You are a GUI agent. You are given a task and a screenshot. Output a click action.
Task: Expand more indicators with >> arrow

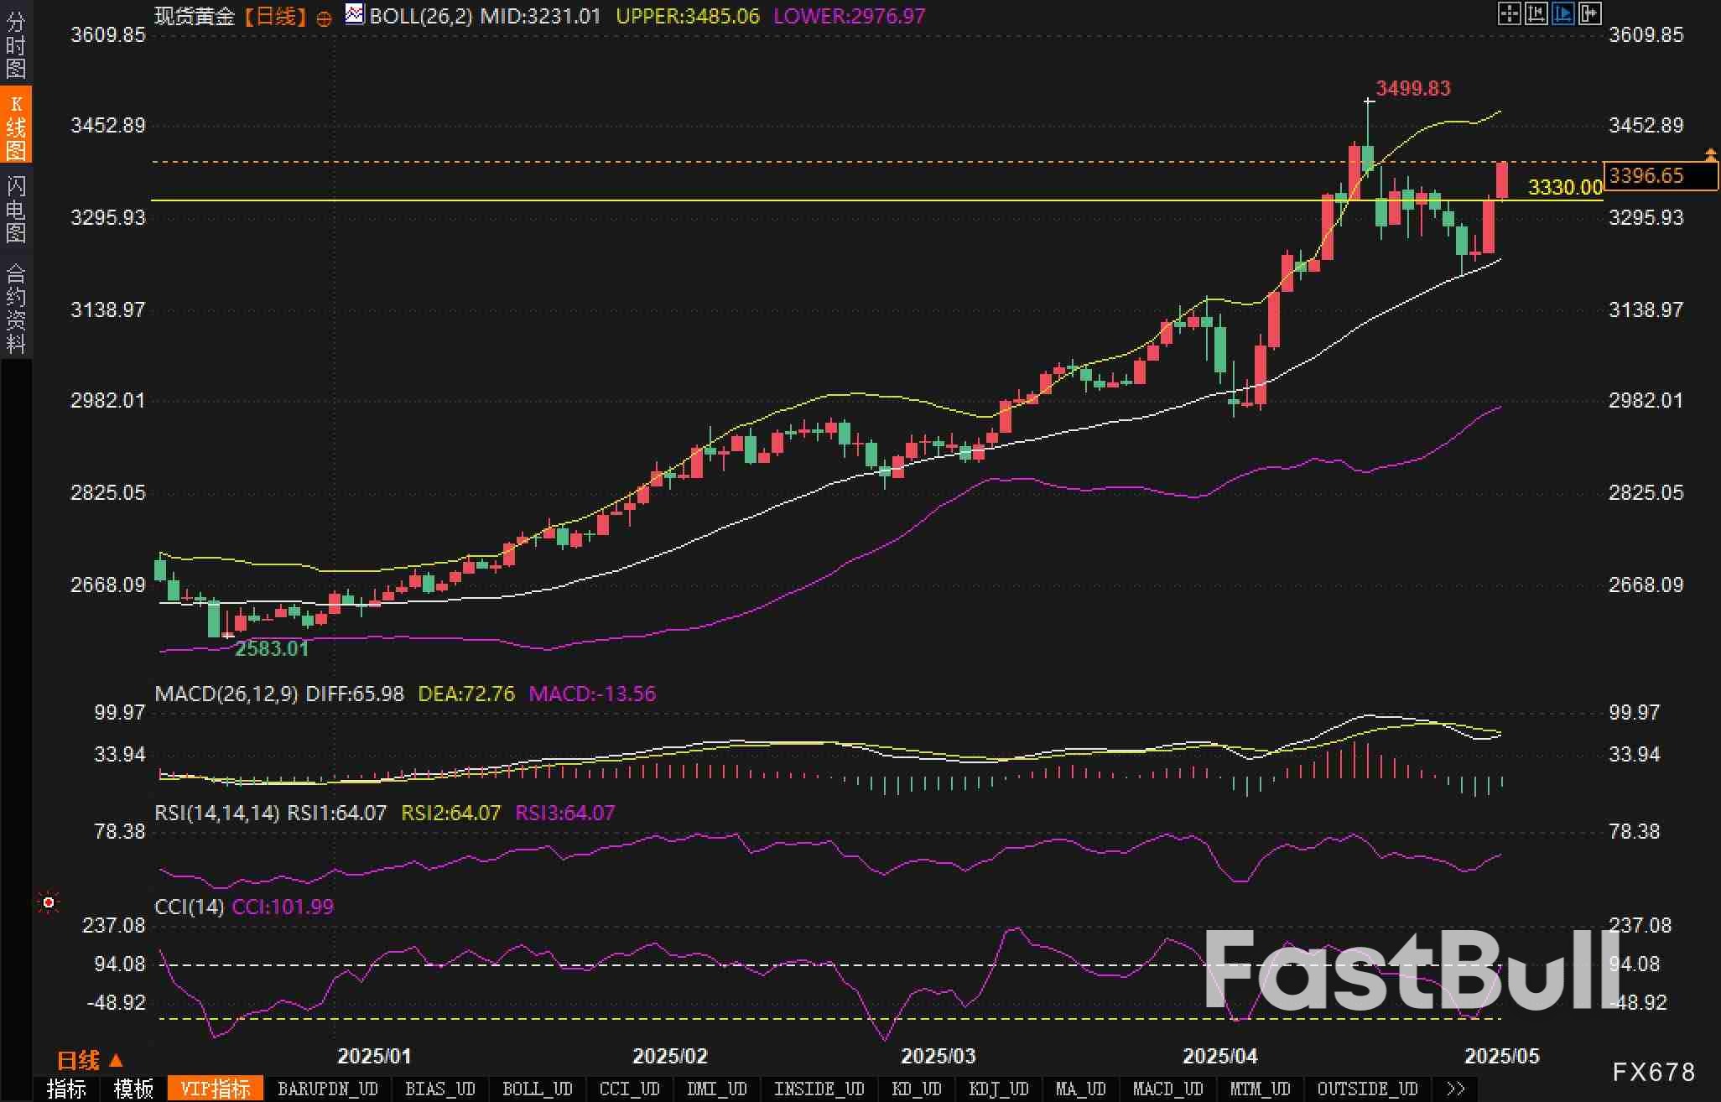[1456, 1089]
